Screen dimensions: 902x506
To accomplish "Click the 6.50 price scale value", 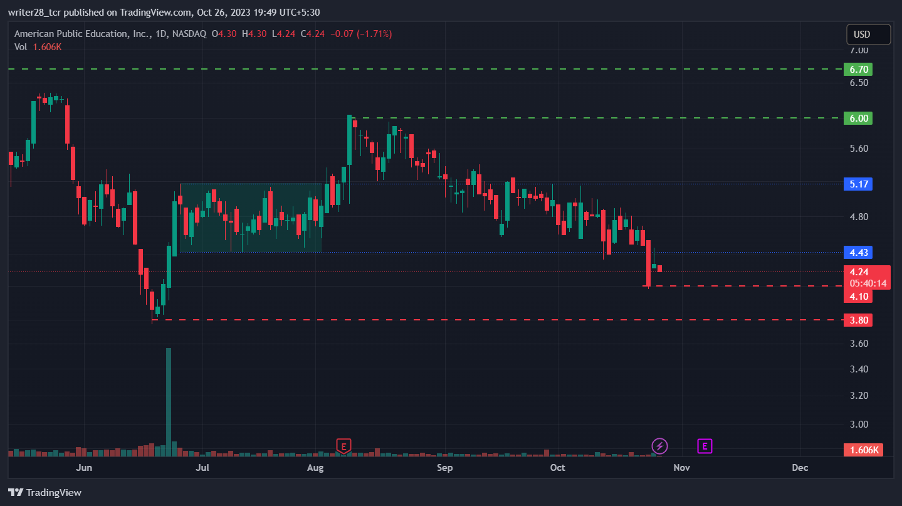I will [859, 83].
